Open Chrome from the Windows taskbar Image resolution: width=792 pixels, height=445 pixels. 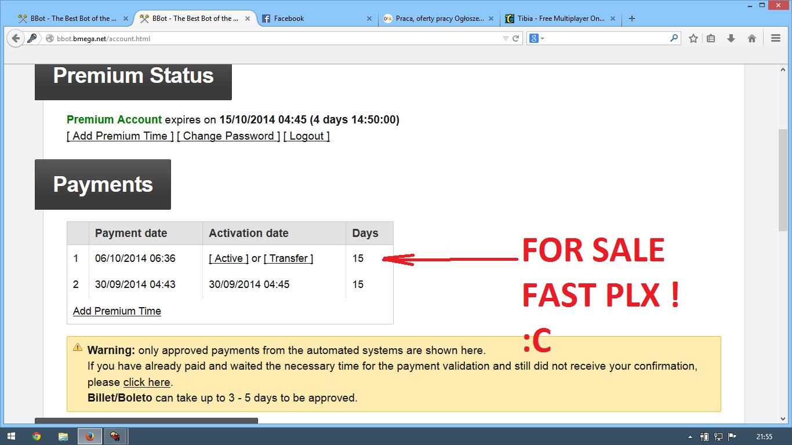(x=37, y=436)
